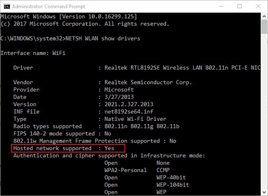Close the Administrator Command Prompt window

(x=258, y=6)
